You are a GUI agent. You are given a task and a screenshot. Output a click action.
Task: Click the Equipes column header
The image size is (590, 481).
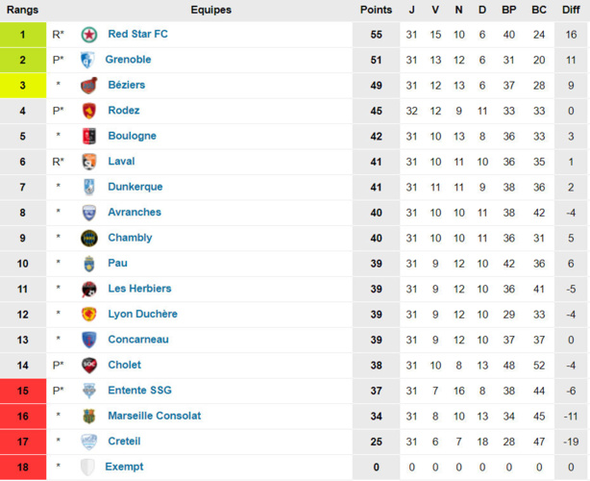(x=210, y=10)
